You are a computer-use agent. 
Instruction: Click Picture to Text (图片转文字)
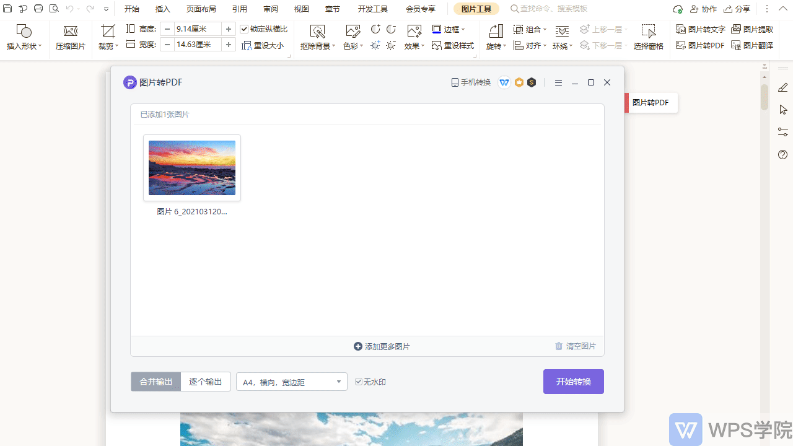click(701, 29)
